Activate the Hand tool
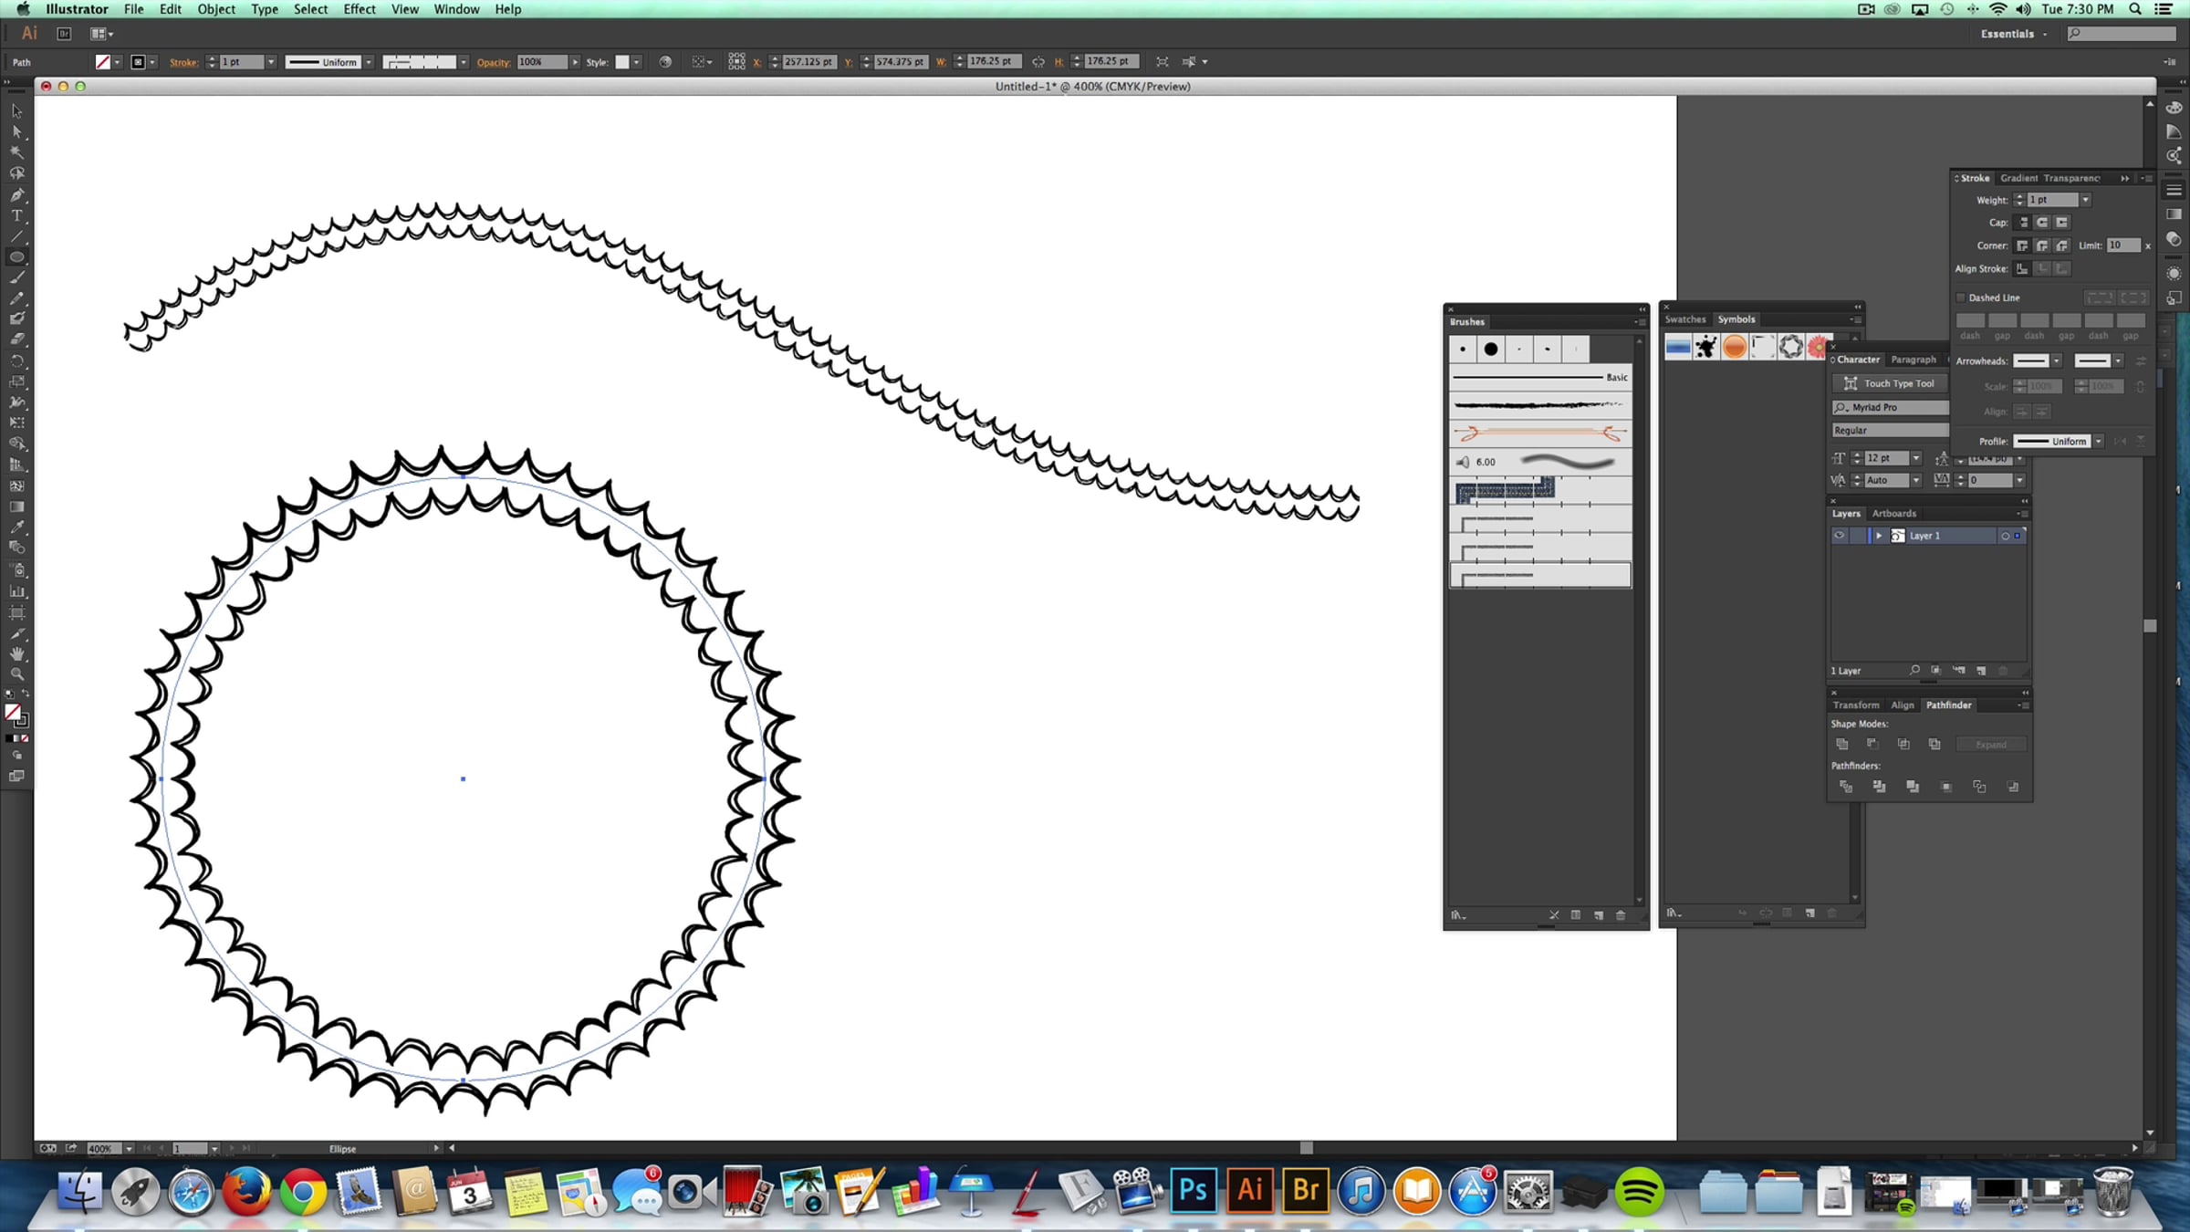The height and width of the screenshot is (1232, 2190). point(16,653)
